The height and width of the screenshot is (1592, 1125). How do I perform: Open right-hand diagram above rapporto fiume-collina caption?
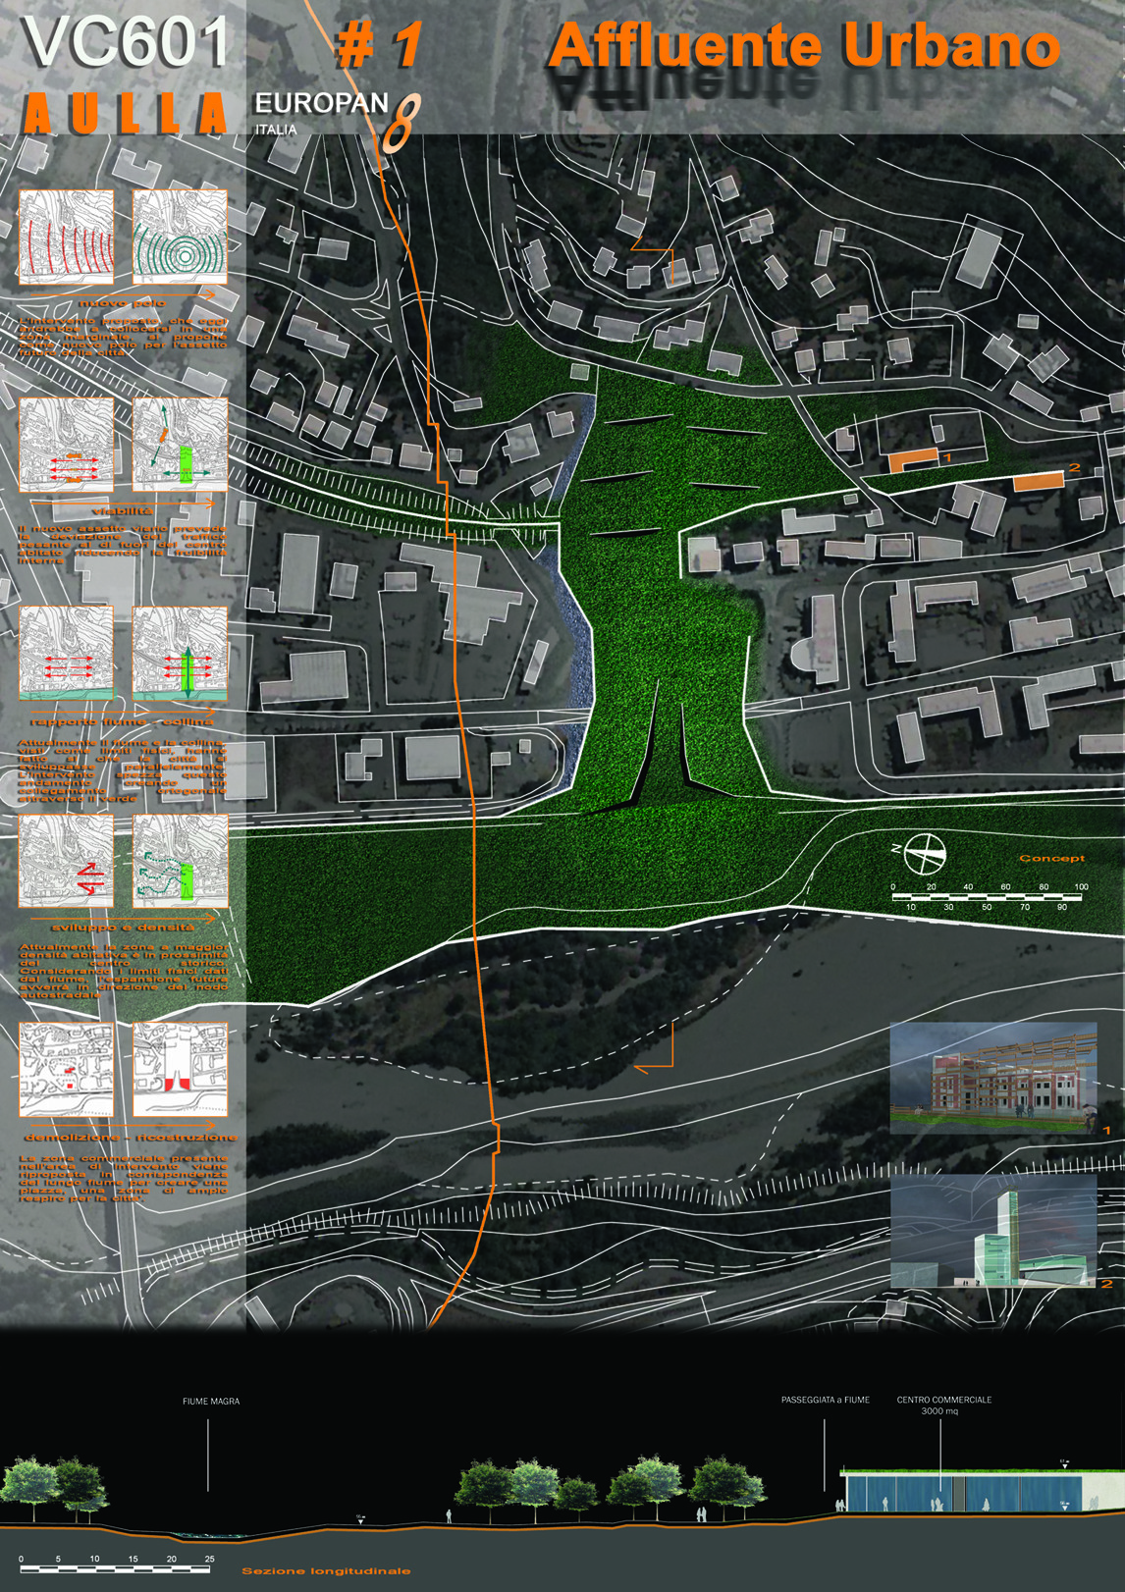(180, 653)
